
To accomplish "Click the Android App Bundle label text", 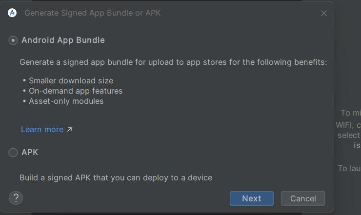I will tap(63, 40).
